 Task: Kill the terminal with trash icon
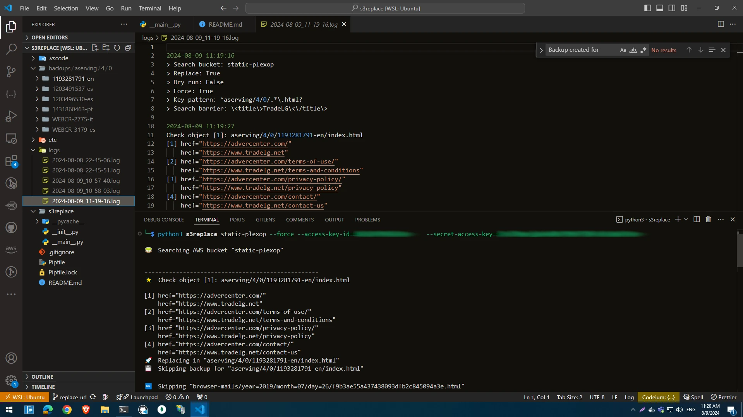[x=708, y=220]
